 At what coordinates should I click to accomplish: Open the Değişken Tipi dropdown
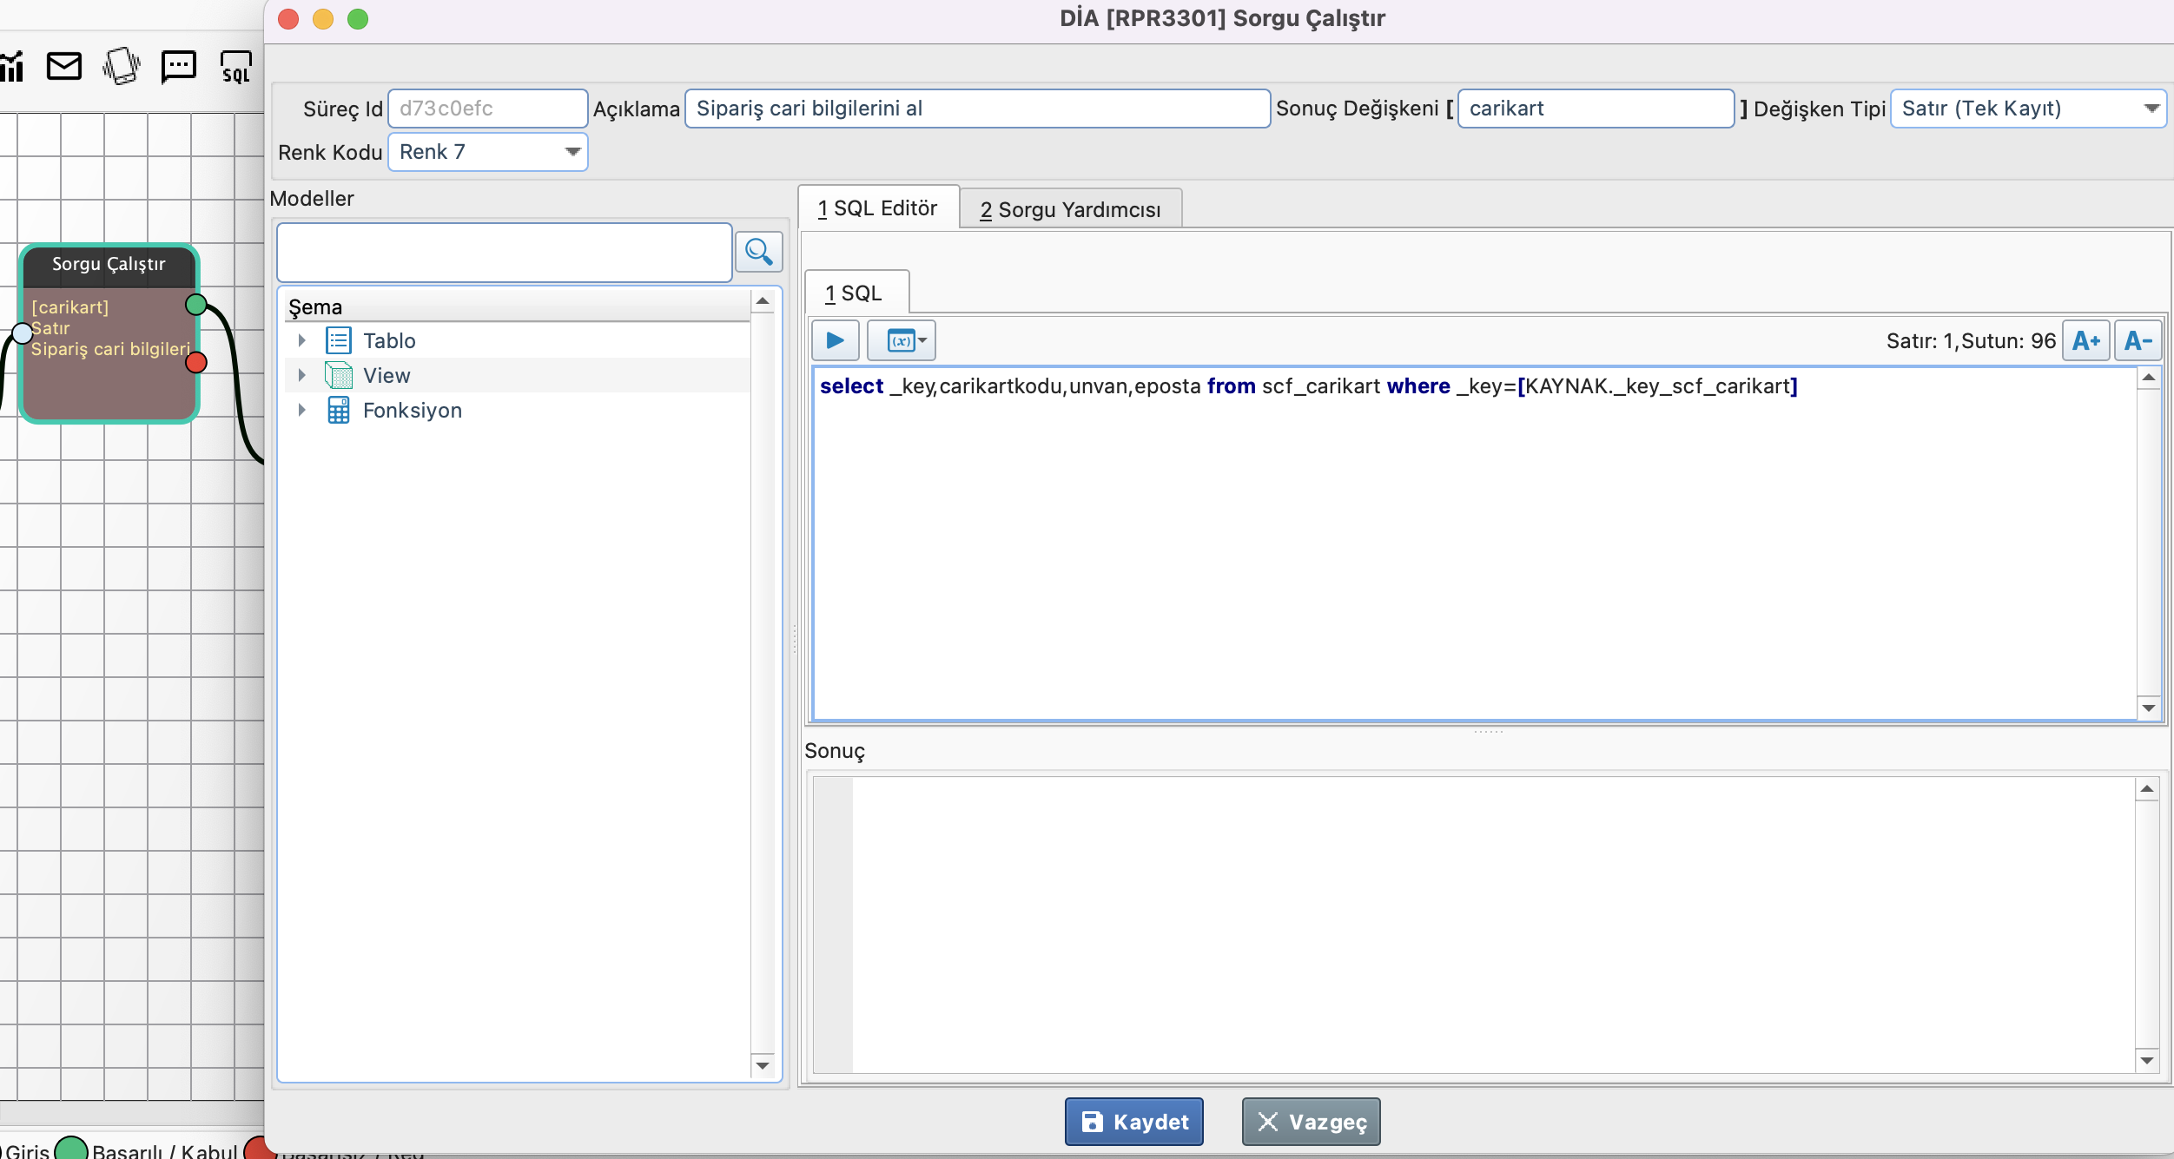[x=2151, y=109]
